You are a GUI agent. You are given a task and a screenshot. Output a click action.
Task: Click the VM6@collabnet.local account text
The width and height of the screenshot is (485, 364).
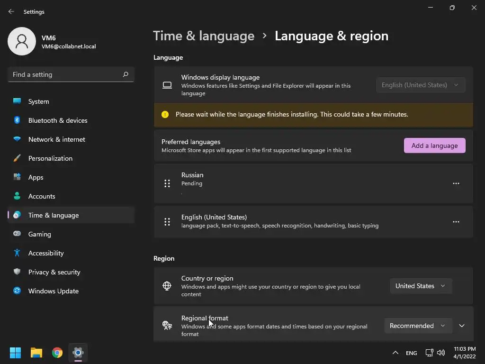[69, 46]
